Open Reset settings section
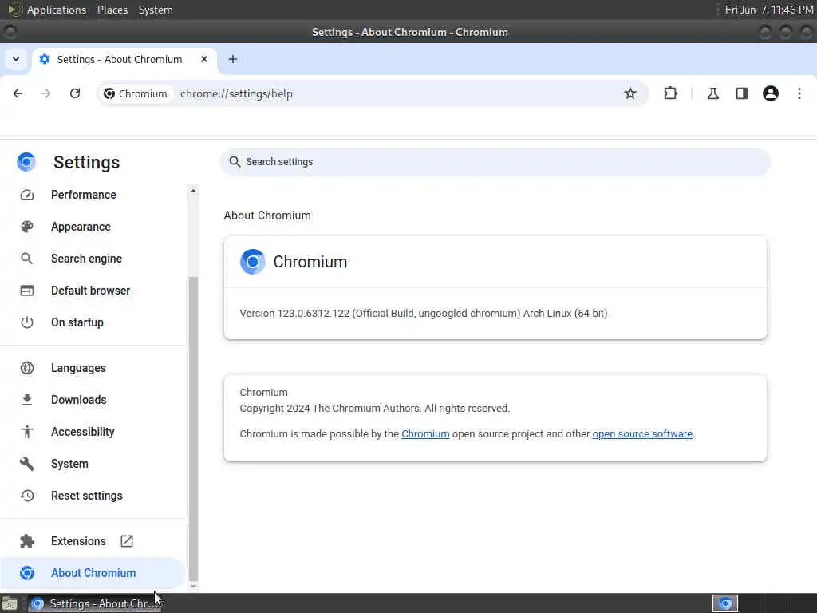This screenshot has height=613, width=817. point(86,496)
